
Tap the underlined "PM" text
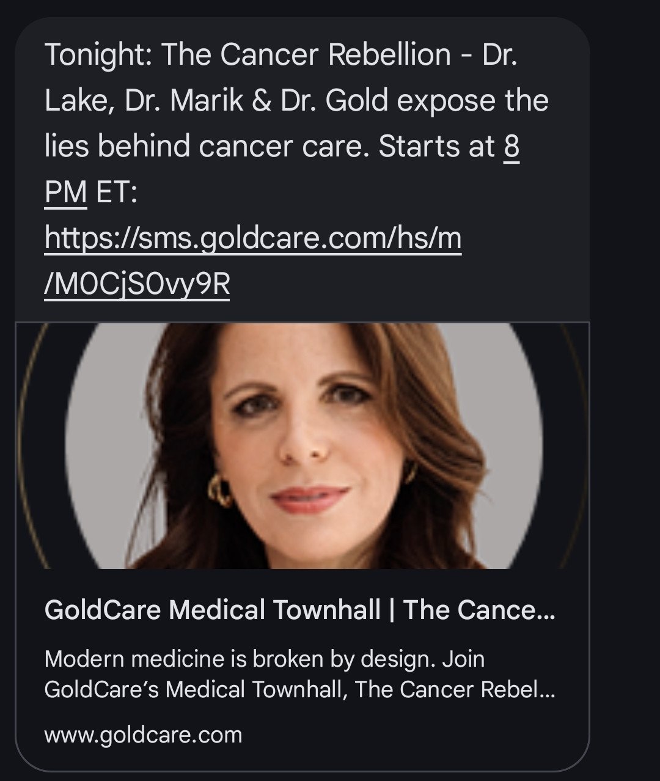pos(65,193)
